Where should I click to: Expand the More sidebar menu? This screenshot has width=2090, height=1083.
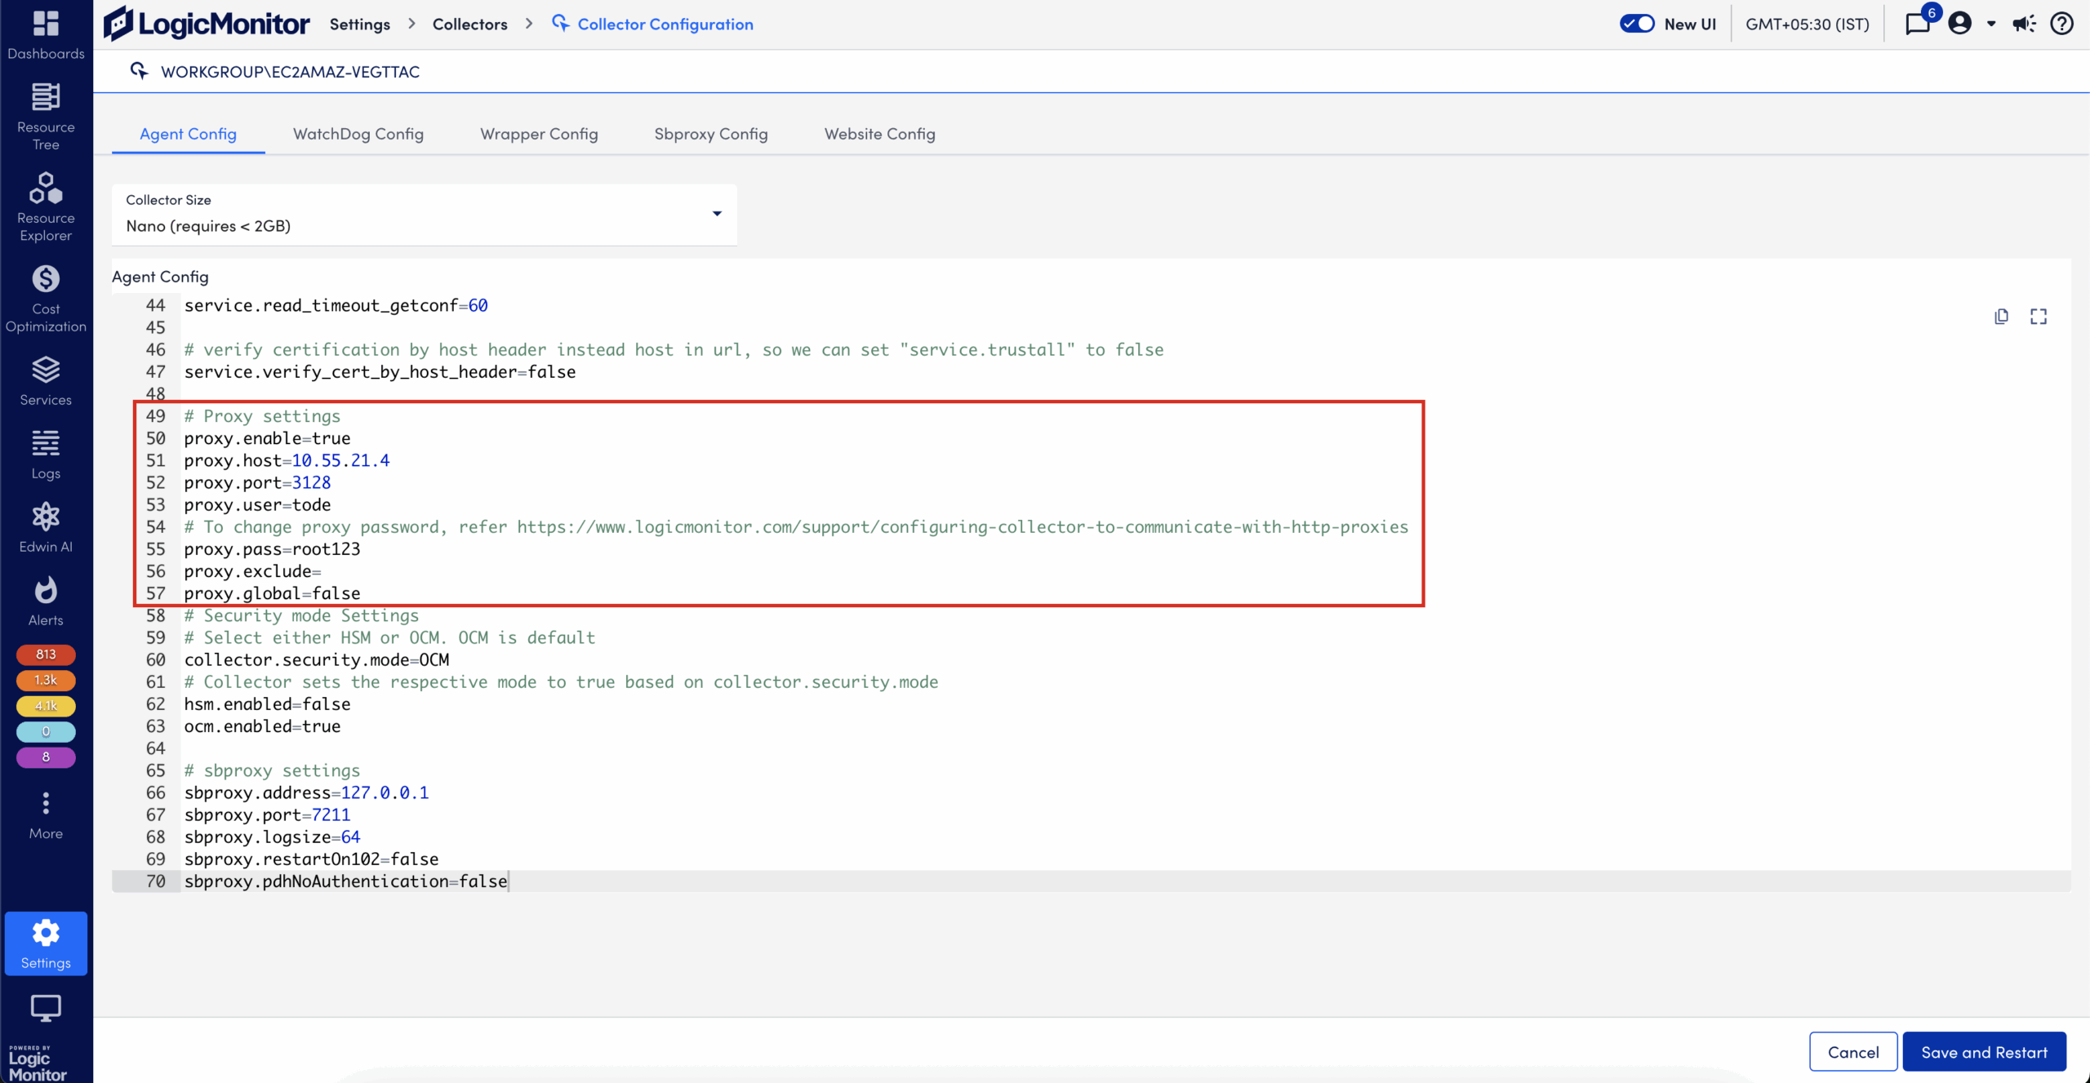(x=46, y=814)
